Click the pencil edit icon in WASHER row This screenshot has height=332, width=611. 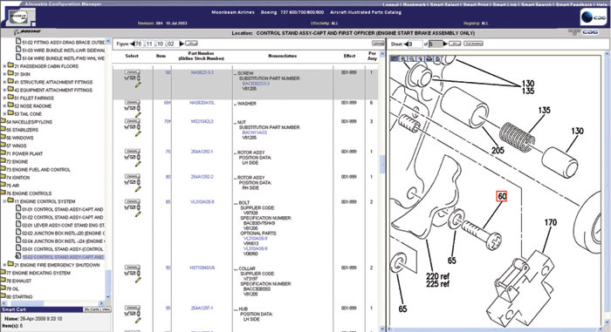pos(138,115)
